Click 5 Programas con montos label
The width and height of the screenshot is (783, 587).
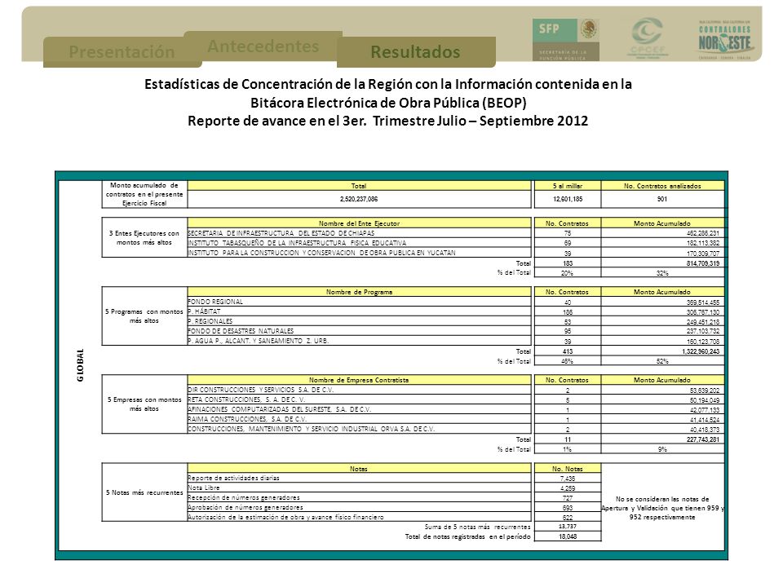pyautogui.click(x=144, y=316)
